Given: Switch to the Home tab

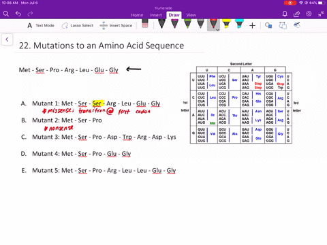Looking at the screenshot, I should [x=137, y=15].
